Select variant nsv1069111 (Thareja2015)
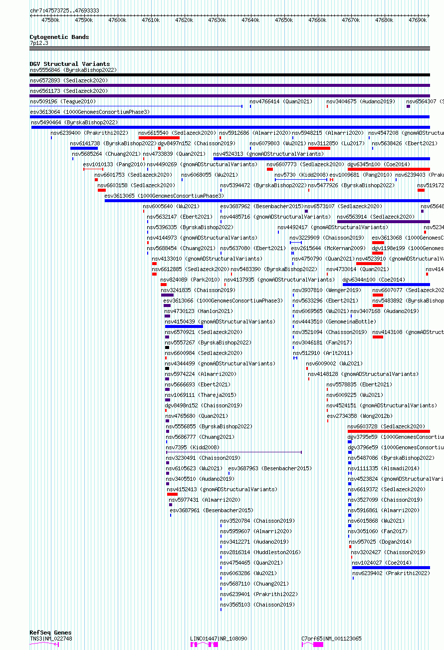444x650 pixels. click(x=201, y=395)
